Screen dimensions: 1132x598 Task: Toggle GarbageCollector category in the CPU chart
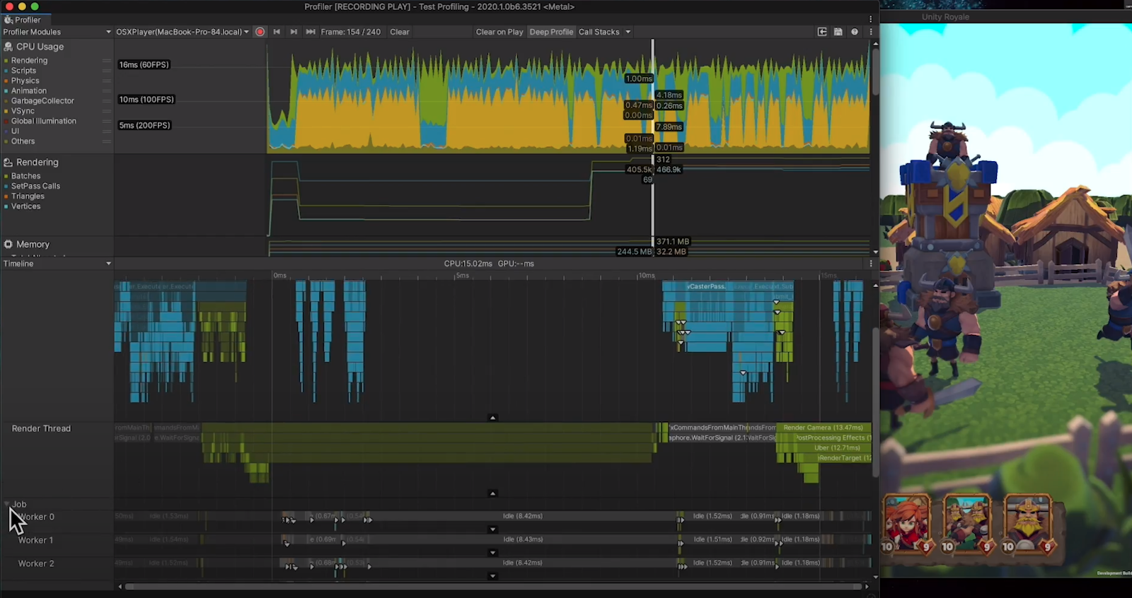pos(38,101)
